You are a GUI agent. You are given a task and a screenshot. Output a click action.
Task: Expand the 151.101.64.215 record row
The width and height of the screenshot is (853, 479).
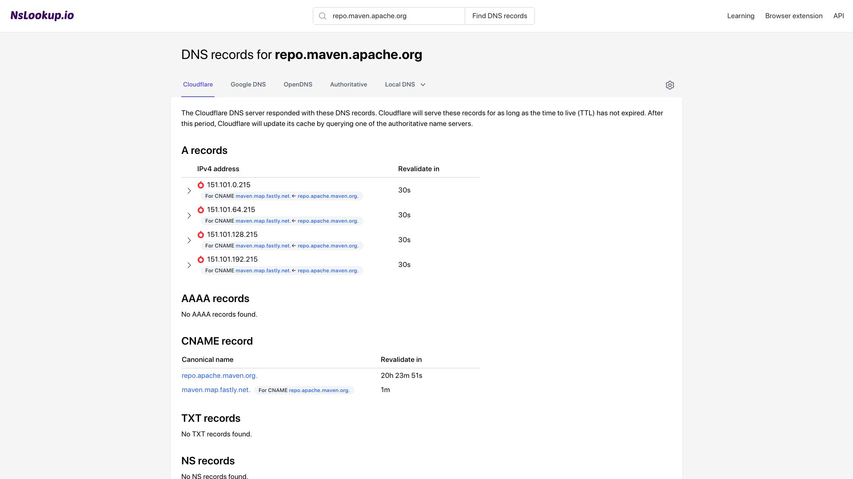[x=189, y=216]
